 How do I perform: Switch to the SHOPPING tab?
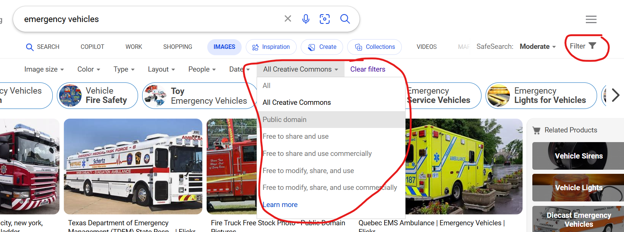[178, 47]
